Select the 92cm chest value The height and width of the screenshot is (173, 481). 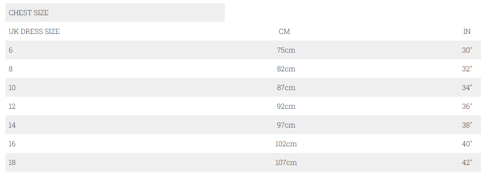click(x=286, y=106)
